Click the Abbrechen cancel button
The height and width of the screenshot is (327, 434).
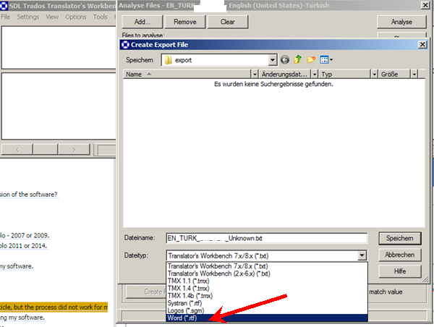[400, 255]
